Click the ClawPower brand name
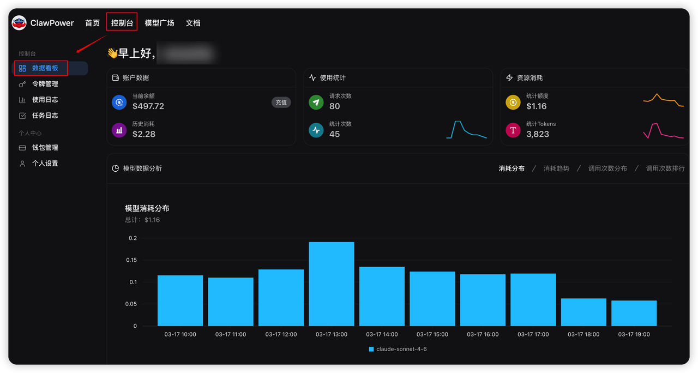The image size is (698, 373). 52,23
